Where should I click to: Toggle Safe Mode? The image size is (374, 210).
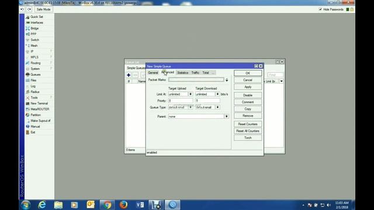click(43, 9)
